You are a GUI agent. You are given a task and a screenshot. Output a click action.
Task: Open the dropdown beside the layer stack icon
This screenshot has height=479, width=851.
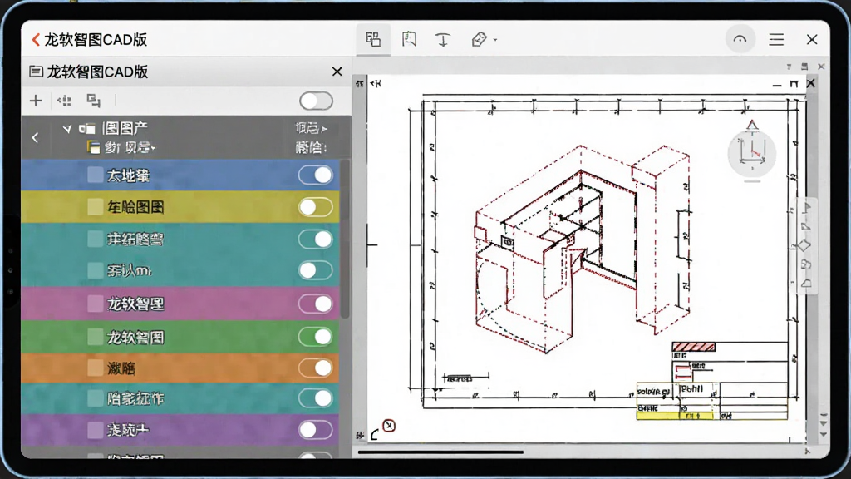tap(154, 148)
